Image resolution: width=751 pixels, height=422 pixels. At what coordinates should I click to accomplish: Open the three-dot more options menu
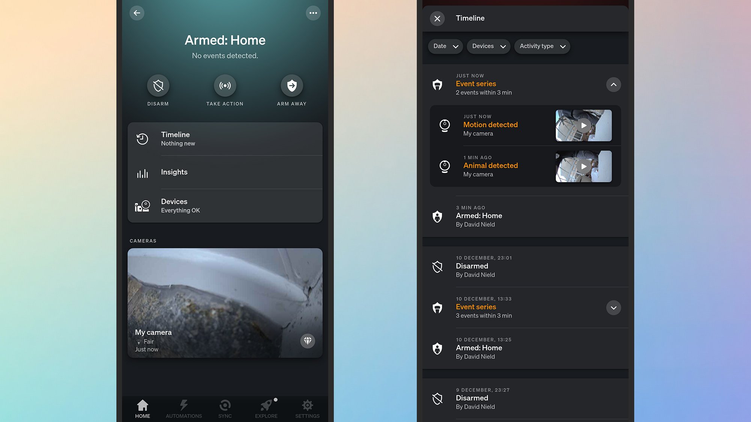(313, 13)
